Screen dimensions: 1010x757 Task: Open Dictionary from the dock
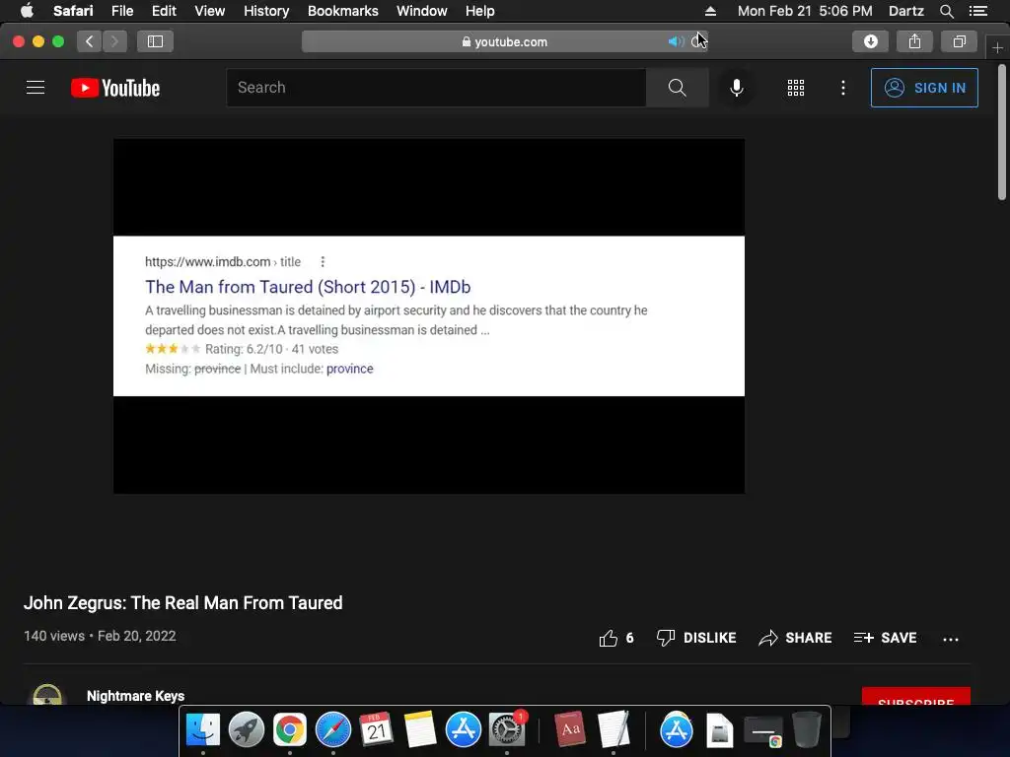coord(570,729)
